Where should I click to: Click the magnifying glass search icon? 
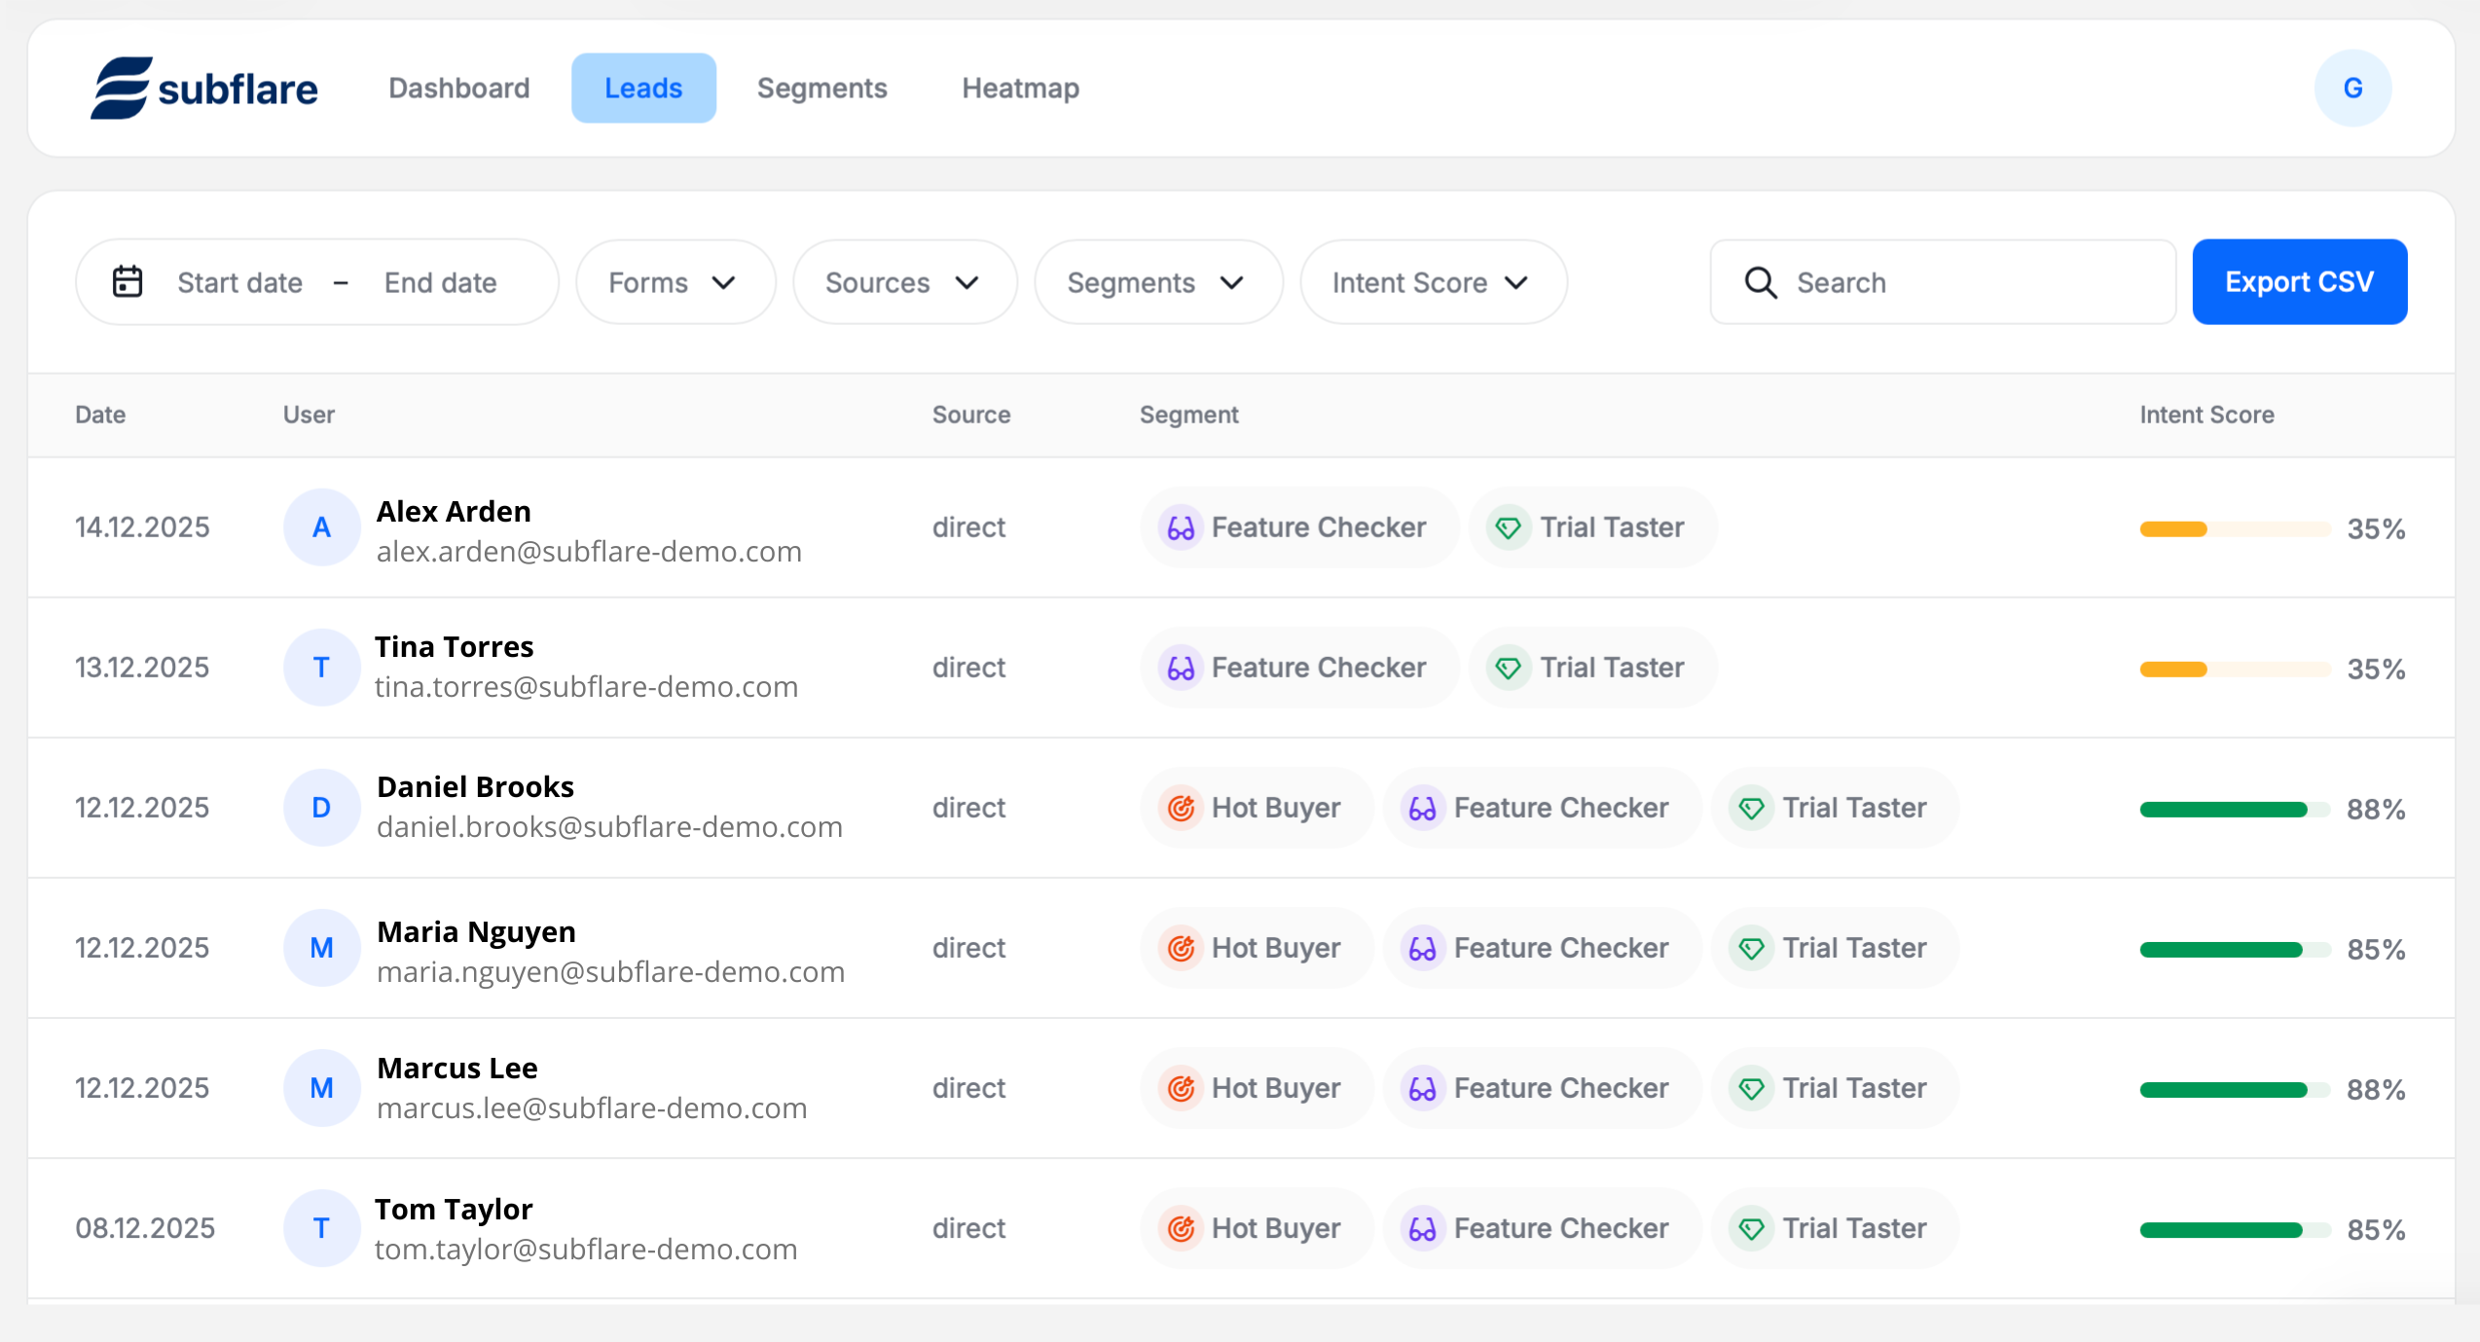1760,283
